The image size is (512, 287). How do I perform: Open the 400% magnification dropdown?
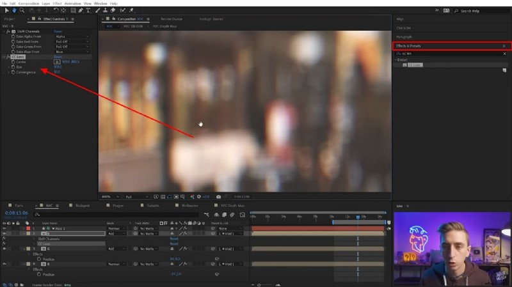click(x=110, y=197)
